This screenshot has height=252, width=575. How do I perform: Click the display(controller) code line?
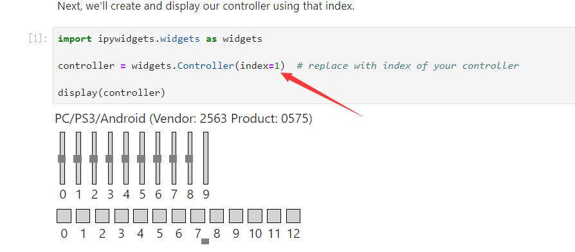112,93
